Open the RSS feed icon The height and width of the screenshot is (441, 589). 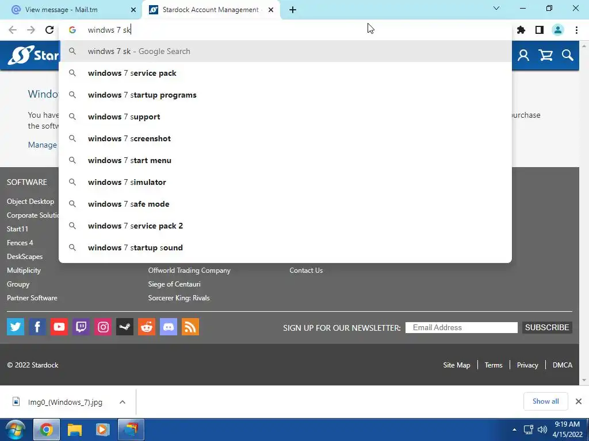pyautogui.click(x=190, y=327)
